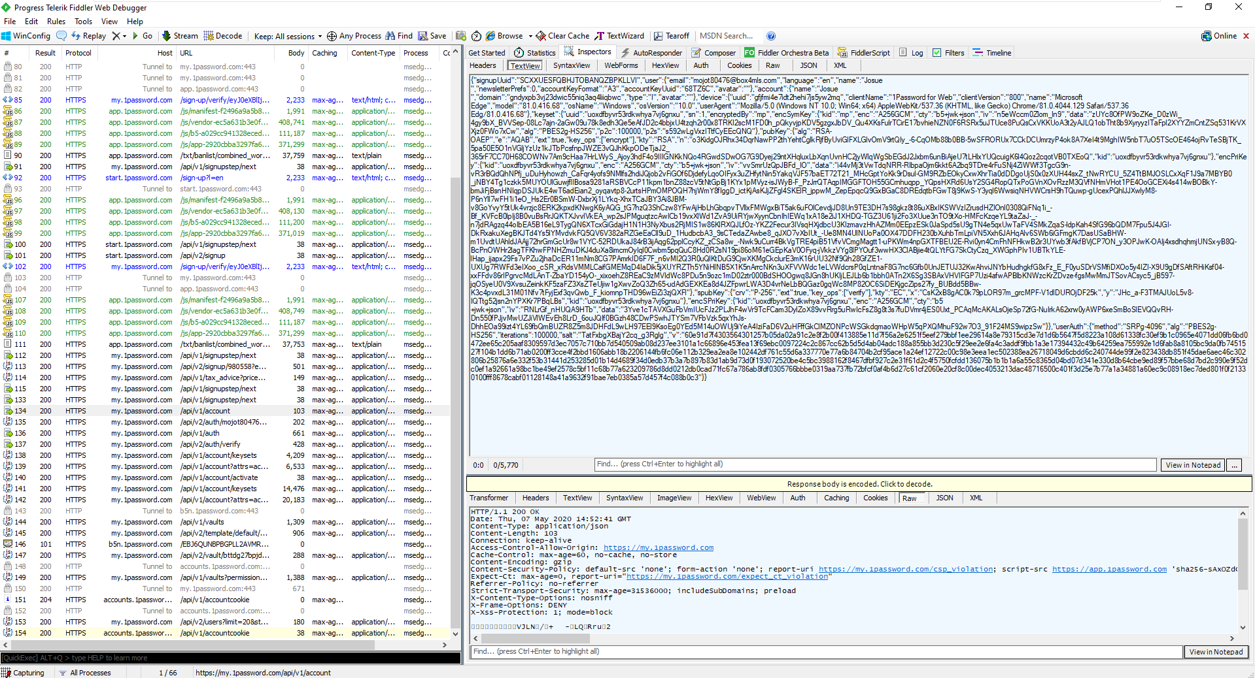Open the Help menu

[x=135, y=22]
